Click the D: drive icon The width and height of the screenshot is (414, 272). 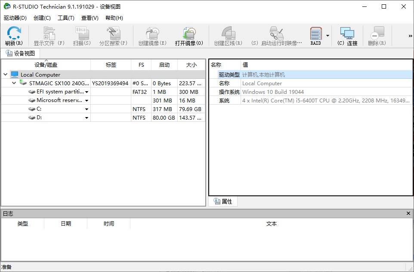coord(32,117)
